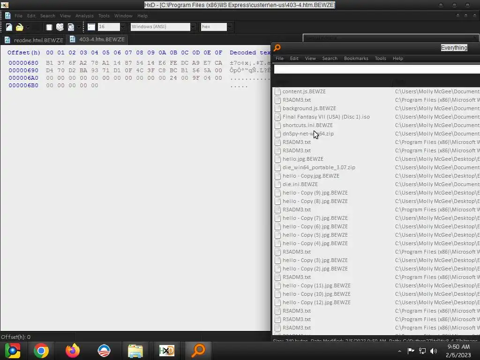Switch to readme.html.BEWZE tab

coord(34,40)
